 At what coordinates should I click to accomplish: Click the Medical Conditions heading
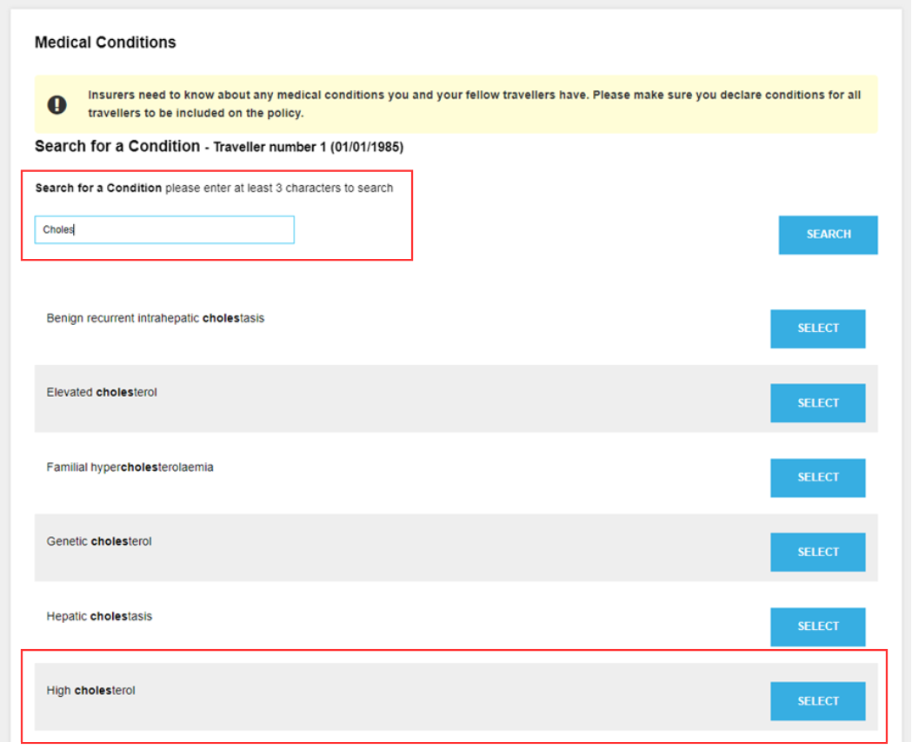[x=105, y=43]
